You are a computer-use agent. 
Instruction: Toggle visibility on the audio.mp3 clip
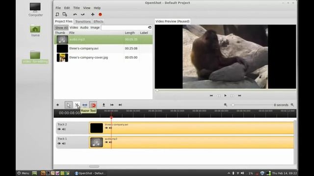click(106, 142)
